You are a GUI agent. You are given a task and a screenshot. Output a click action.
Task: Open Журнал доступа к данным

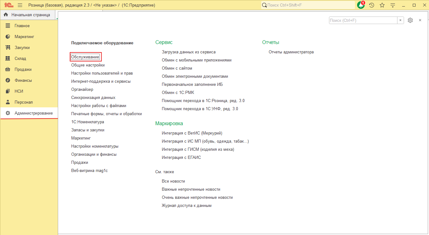(187, 206)
